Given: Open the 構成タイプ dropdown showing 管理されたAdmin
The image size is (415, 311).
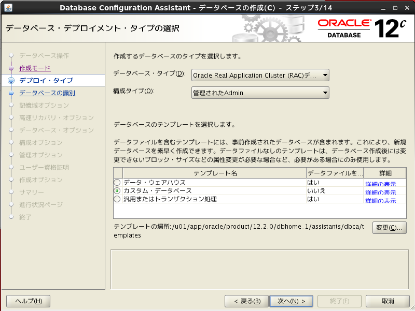Looking at the screenshot, I should (x=260, y=93).
